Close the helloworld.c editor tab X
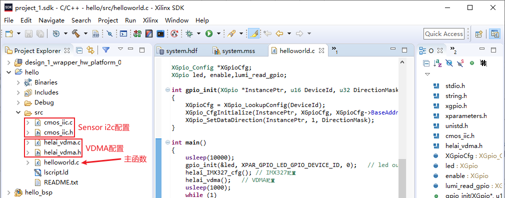Screen dimensions: 505x198 click(x=321, y=50)
